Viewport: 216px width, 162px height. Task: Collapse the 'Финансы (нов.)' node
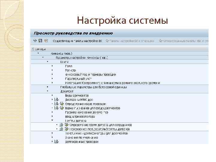38,53
